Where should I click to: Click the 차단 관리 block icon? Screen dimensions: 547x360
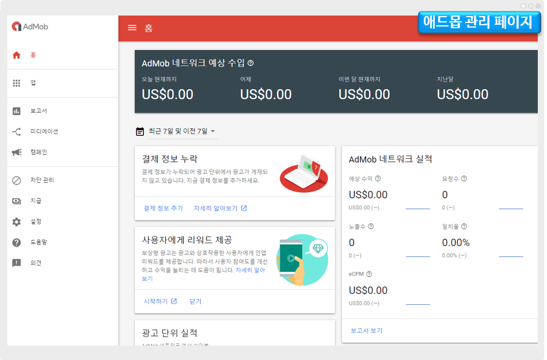pos(17,180)
